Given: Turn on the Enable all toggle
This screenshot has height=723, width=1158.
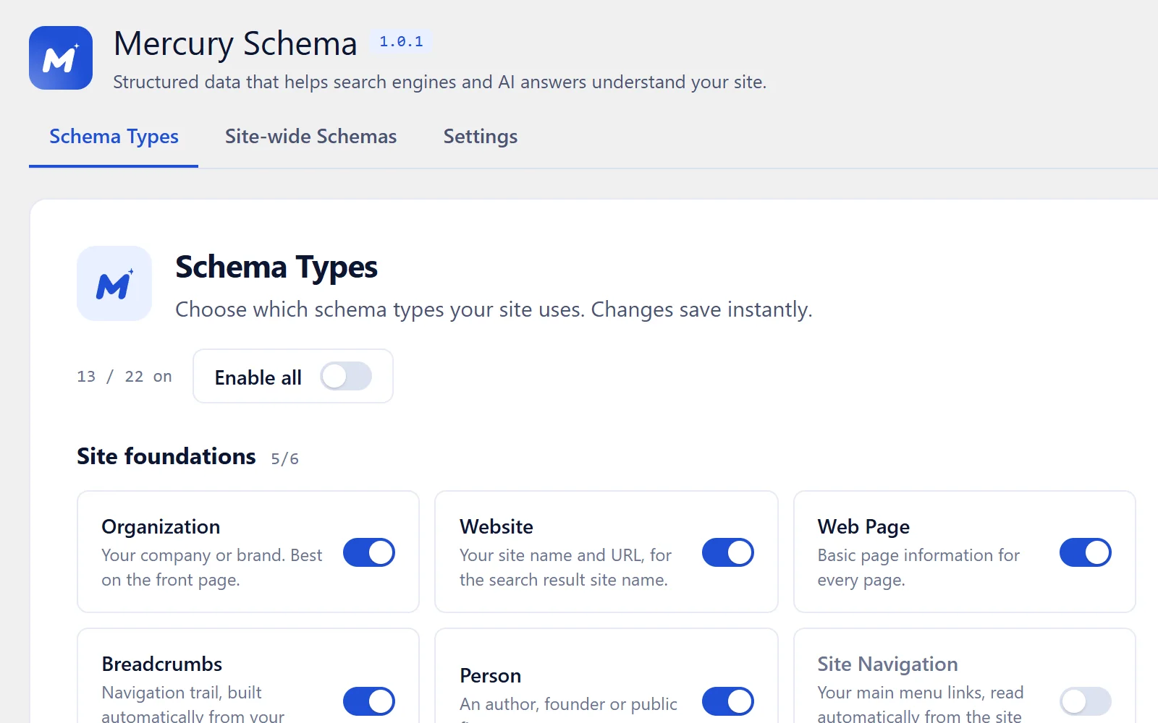Looking at the screenshot, I should coord(346,376).
